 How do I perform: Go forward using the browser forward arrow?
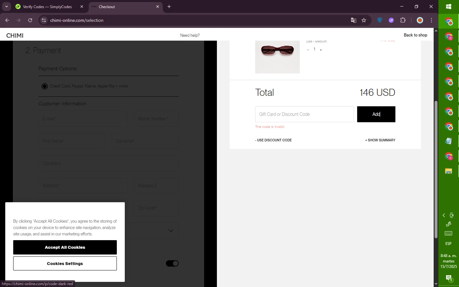pos(19,20)
